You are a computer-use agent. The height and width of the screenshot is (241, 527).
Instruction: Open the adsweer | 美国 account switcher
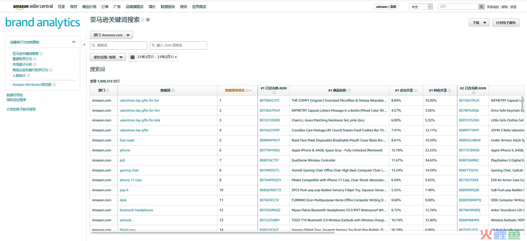coord(386,7)
